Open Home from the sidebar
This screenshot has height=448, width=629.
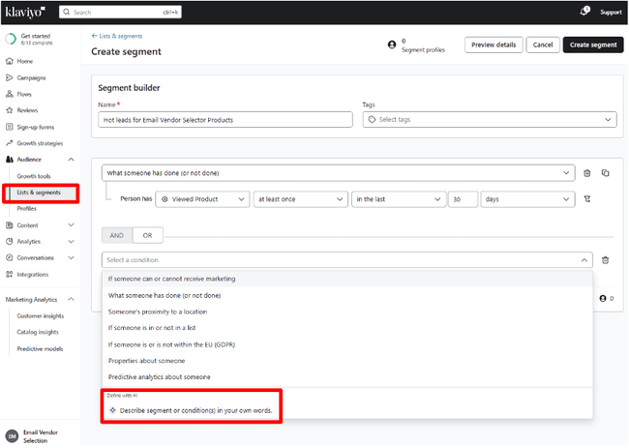coord(24,61)
